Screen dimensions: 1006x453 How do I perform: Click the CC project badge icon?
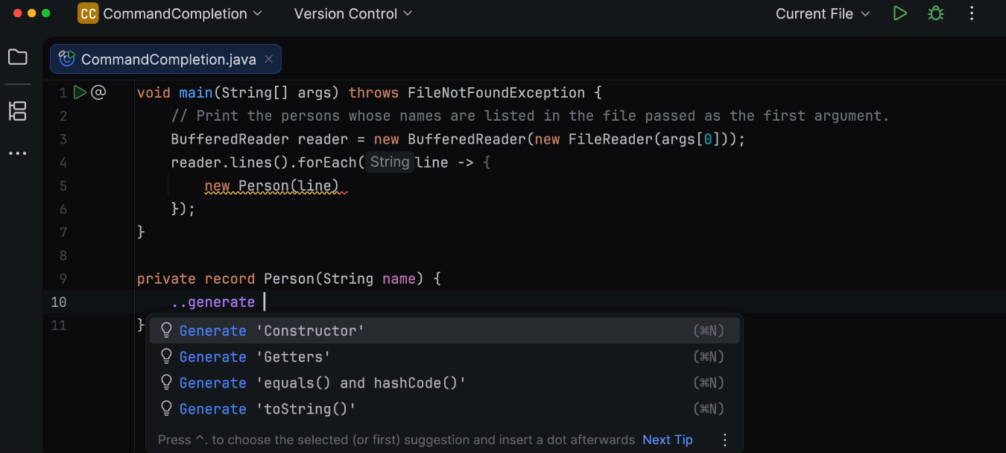88,13
